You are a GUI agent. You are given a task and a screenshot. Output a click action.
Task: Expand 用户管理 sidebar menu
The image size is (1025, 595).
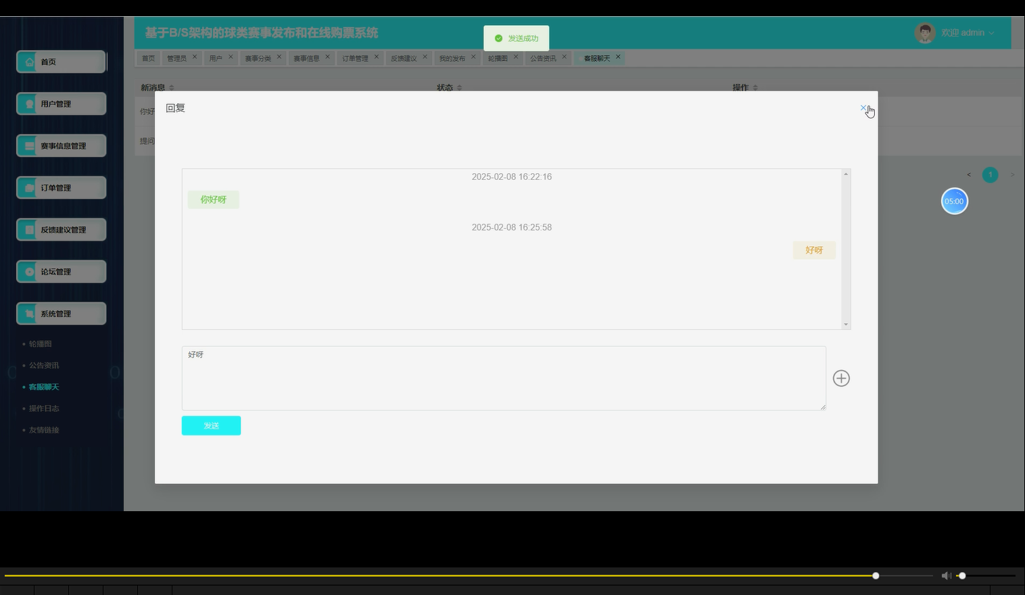61,103
